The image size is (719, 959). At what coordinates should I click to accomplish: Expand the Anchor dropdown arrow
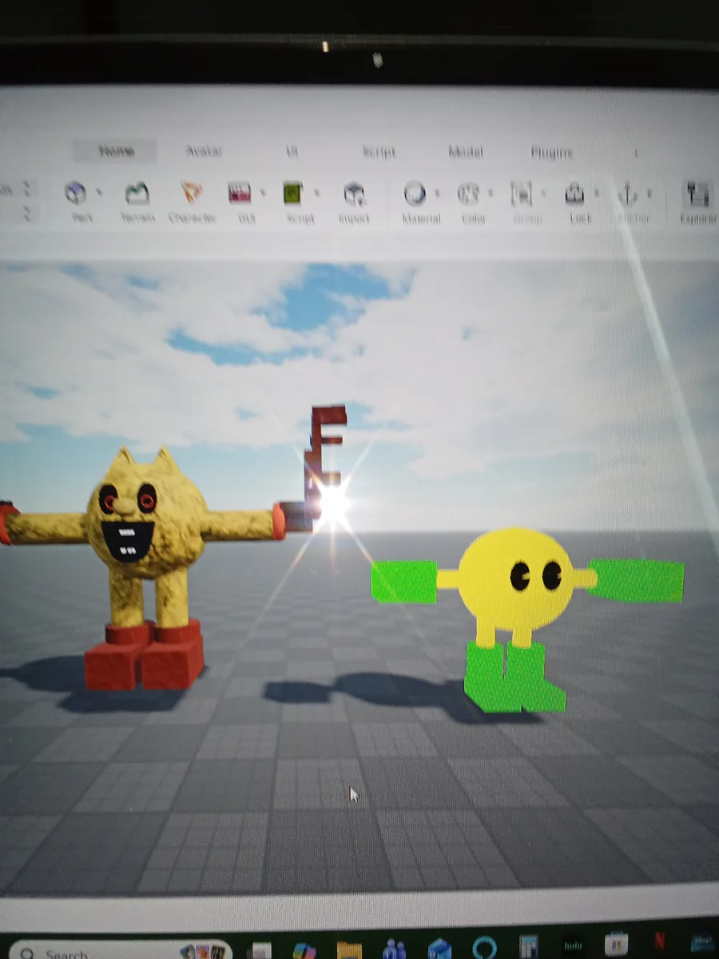(650, 193)
